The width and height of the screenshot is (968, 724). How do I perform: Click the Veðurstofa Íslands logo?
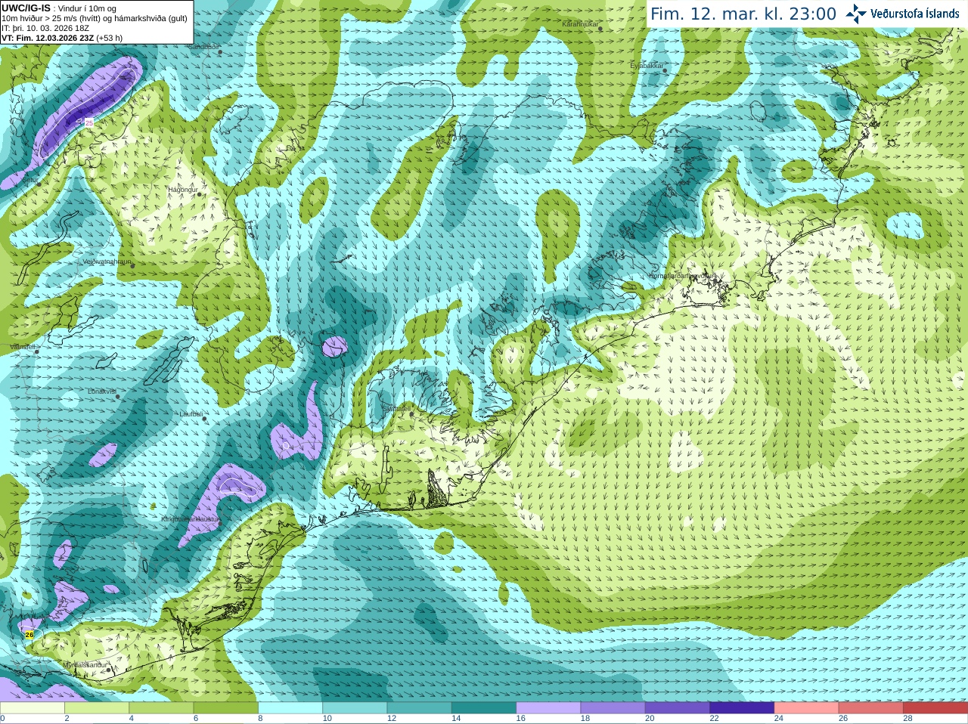coord(903,14)
